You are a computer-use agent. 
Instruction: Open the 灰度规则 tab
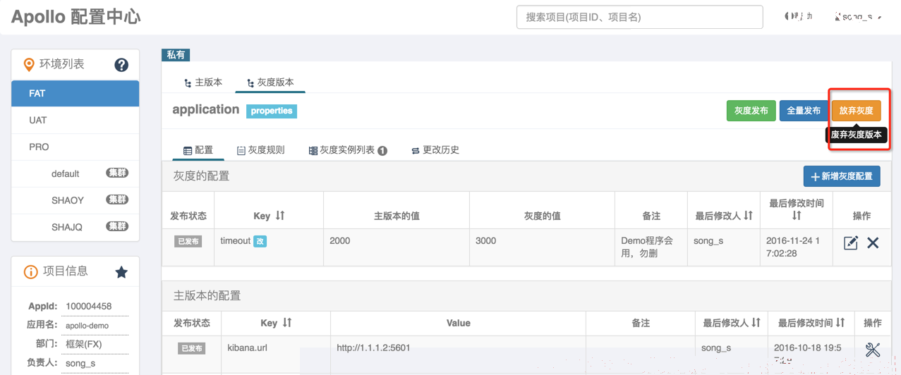(x=260, y=150)
